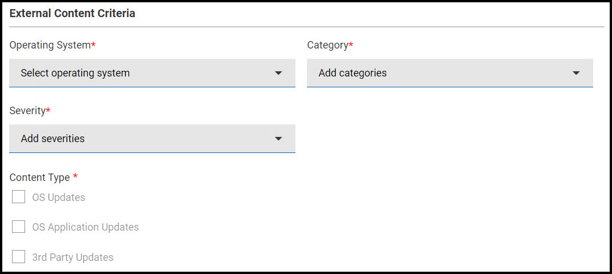Click the Operating System dropdown arrow
Screen dimensions: 612x274
tap(278, 73)
